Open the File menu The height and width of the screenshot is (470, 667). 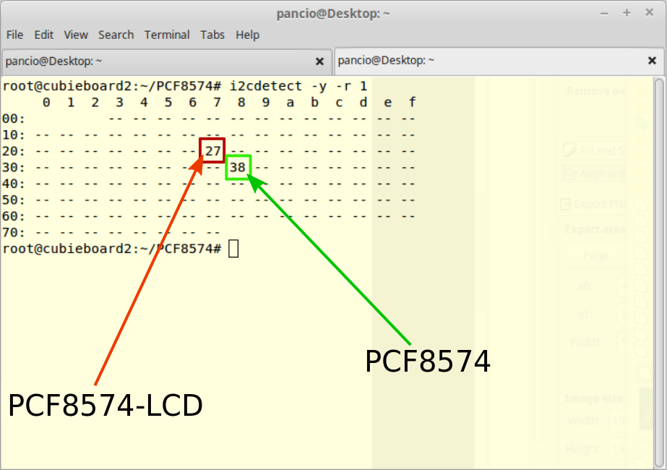click(x=14, y=35)
